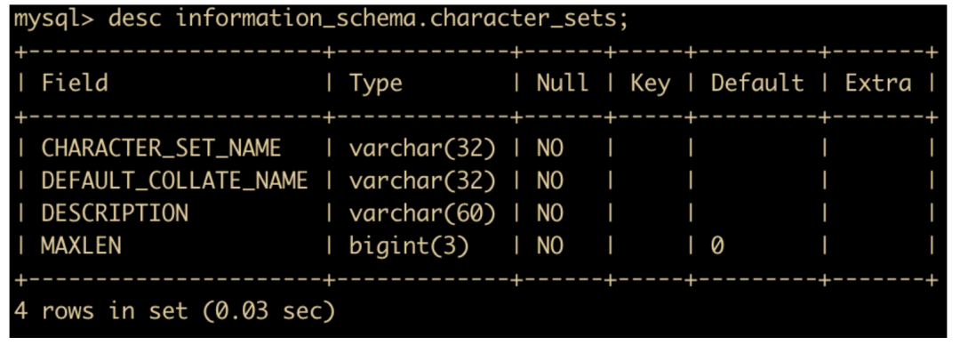Click the varchar(60) type value
This screenshot has height=345, width=960.
(423, 213)
